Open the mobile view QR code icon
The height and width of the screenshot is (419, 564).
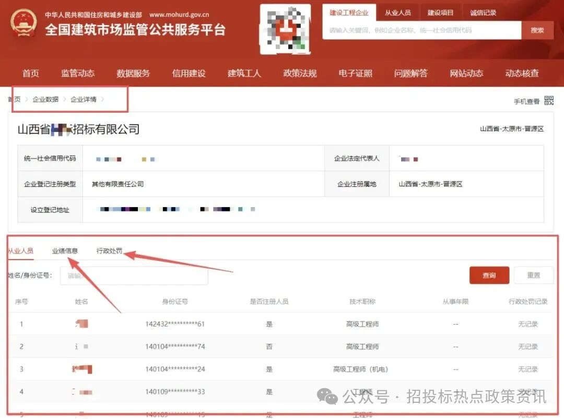(549, 100)
